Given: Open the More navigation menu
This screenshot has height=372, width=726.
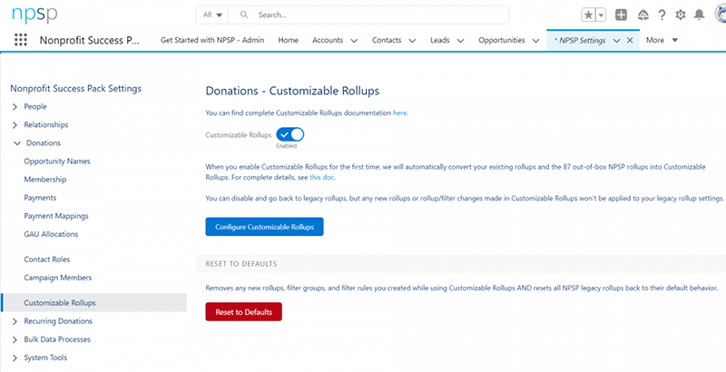Looking at the screenshot, I should pyautogui.click(x=662, y=40).
